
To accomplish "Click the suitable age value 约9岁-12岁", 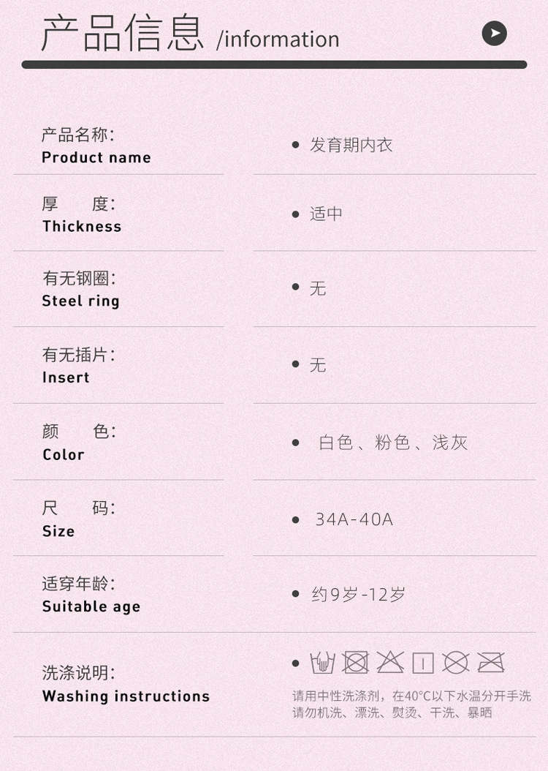I will click(359, 595).
